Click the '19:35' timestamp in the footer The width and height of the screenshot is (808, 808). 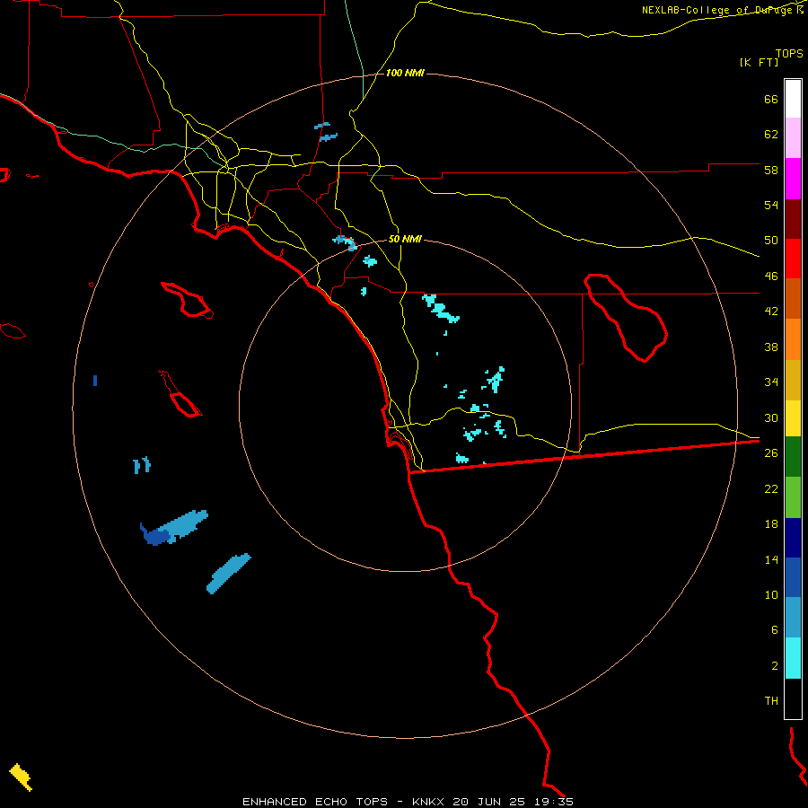coord(552,802)
